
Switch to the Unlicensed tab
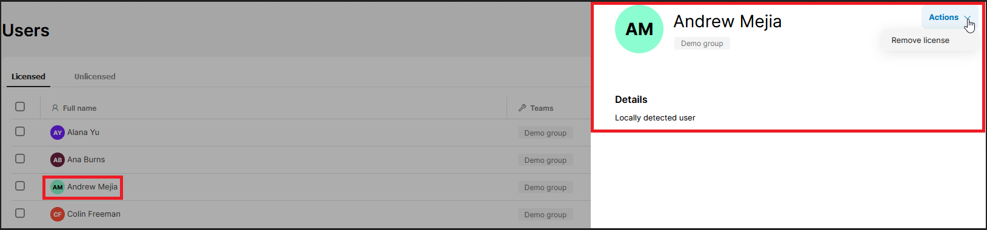point(95,76)
